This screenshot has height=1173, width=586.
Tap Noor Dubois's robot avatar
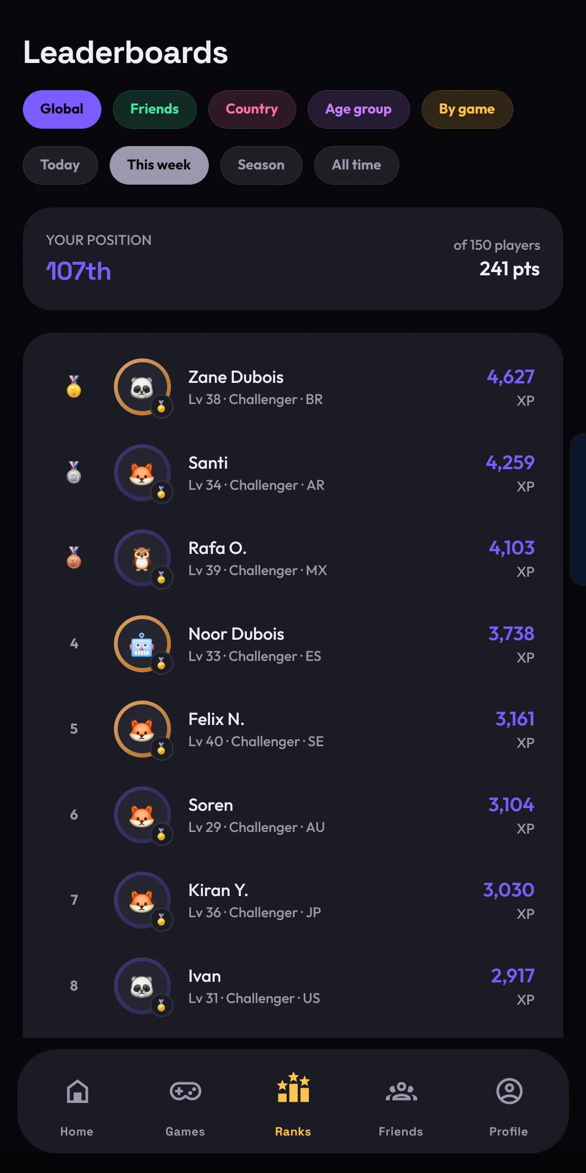(142, 644)
